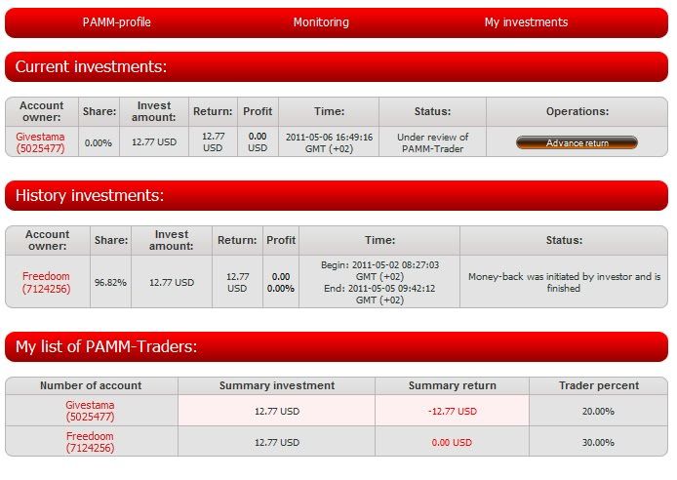The height and width of the screenshot is (480, 677).
Task: Click Time header in History investments table
Action: coord(379,240)
